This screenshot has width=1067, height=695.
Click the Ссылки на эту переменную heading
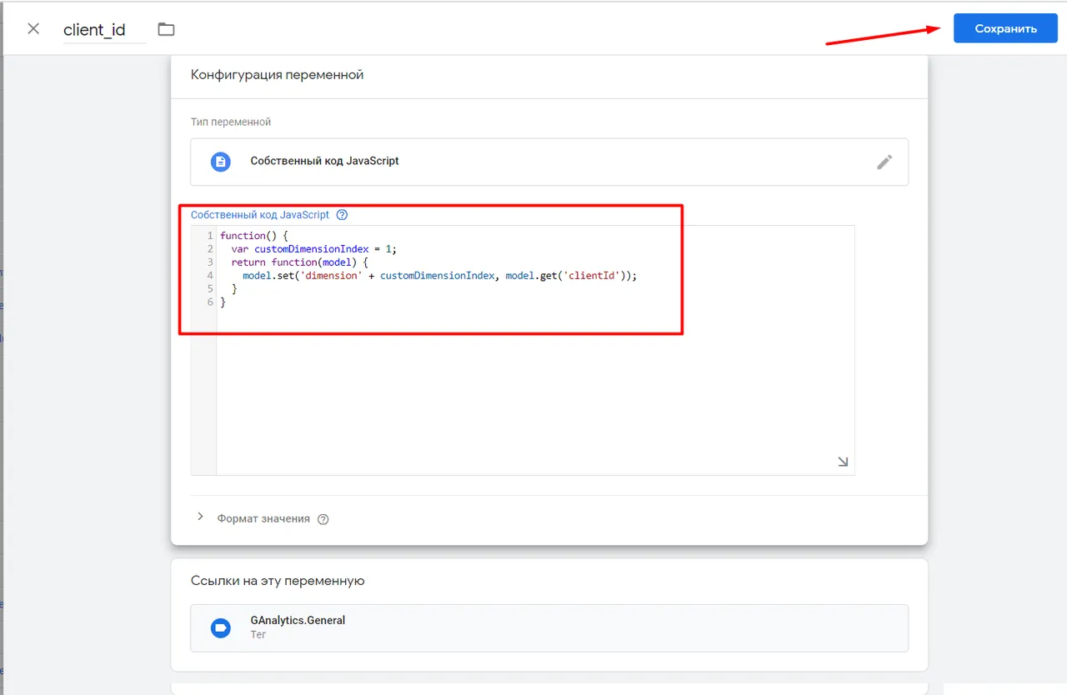pos(278,581)
